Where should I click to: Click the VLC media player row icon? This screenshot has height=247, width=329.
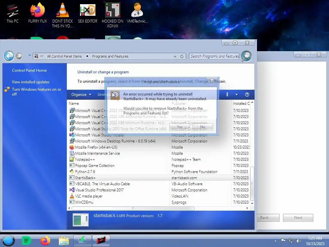72,196
